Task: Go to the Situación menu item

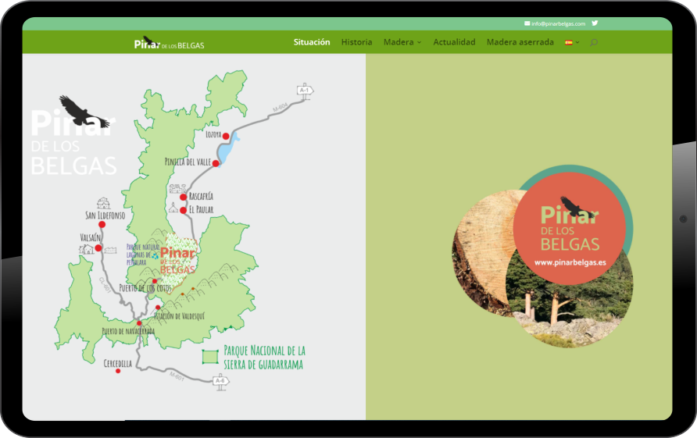Action: 312,42
